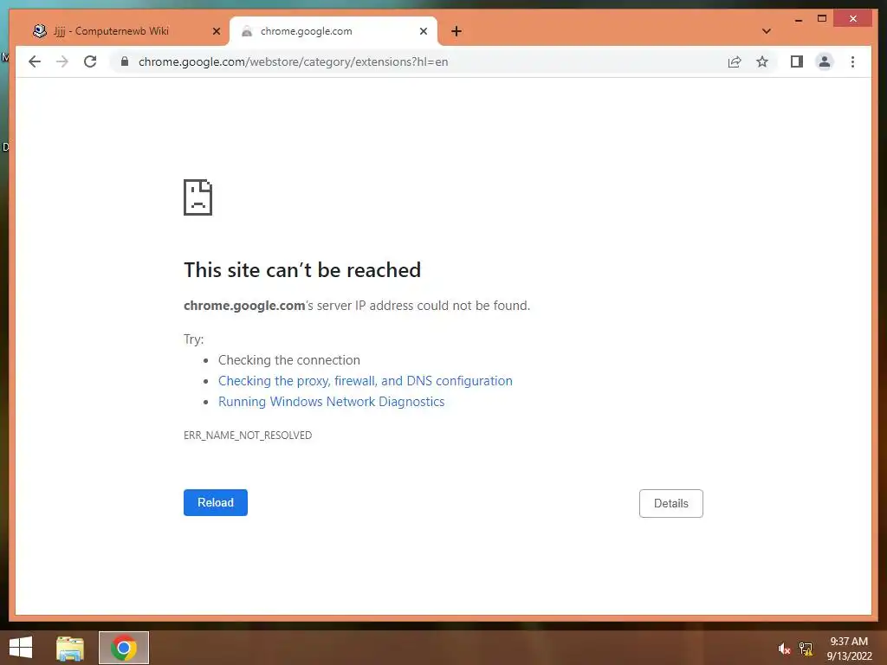The height and width of the screenshot is (665, 887).
Task: Open File Explorer from taskbar
Action: 70,648
